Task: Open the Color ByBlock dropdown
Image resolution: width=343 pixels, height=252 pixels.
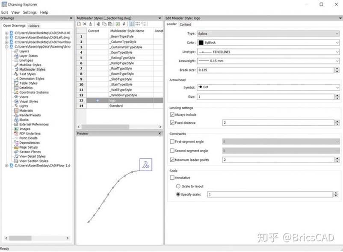Action: pyautogui.click(x=269, y=43)
